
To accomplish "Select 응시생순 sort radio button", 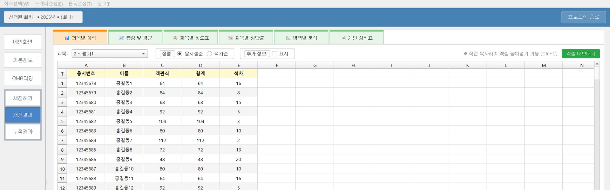I will 180,54.
